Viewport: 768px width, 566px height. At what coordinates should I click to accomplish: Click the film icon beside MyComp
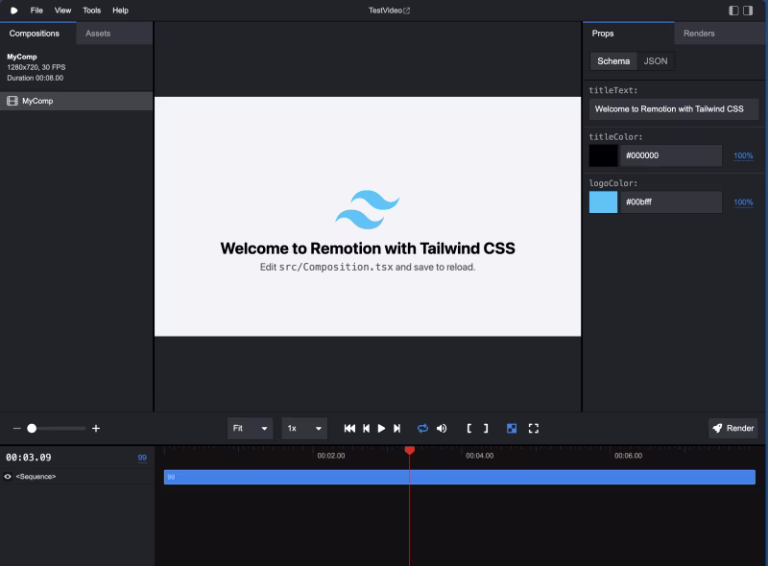[12, 101]
